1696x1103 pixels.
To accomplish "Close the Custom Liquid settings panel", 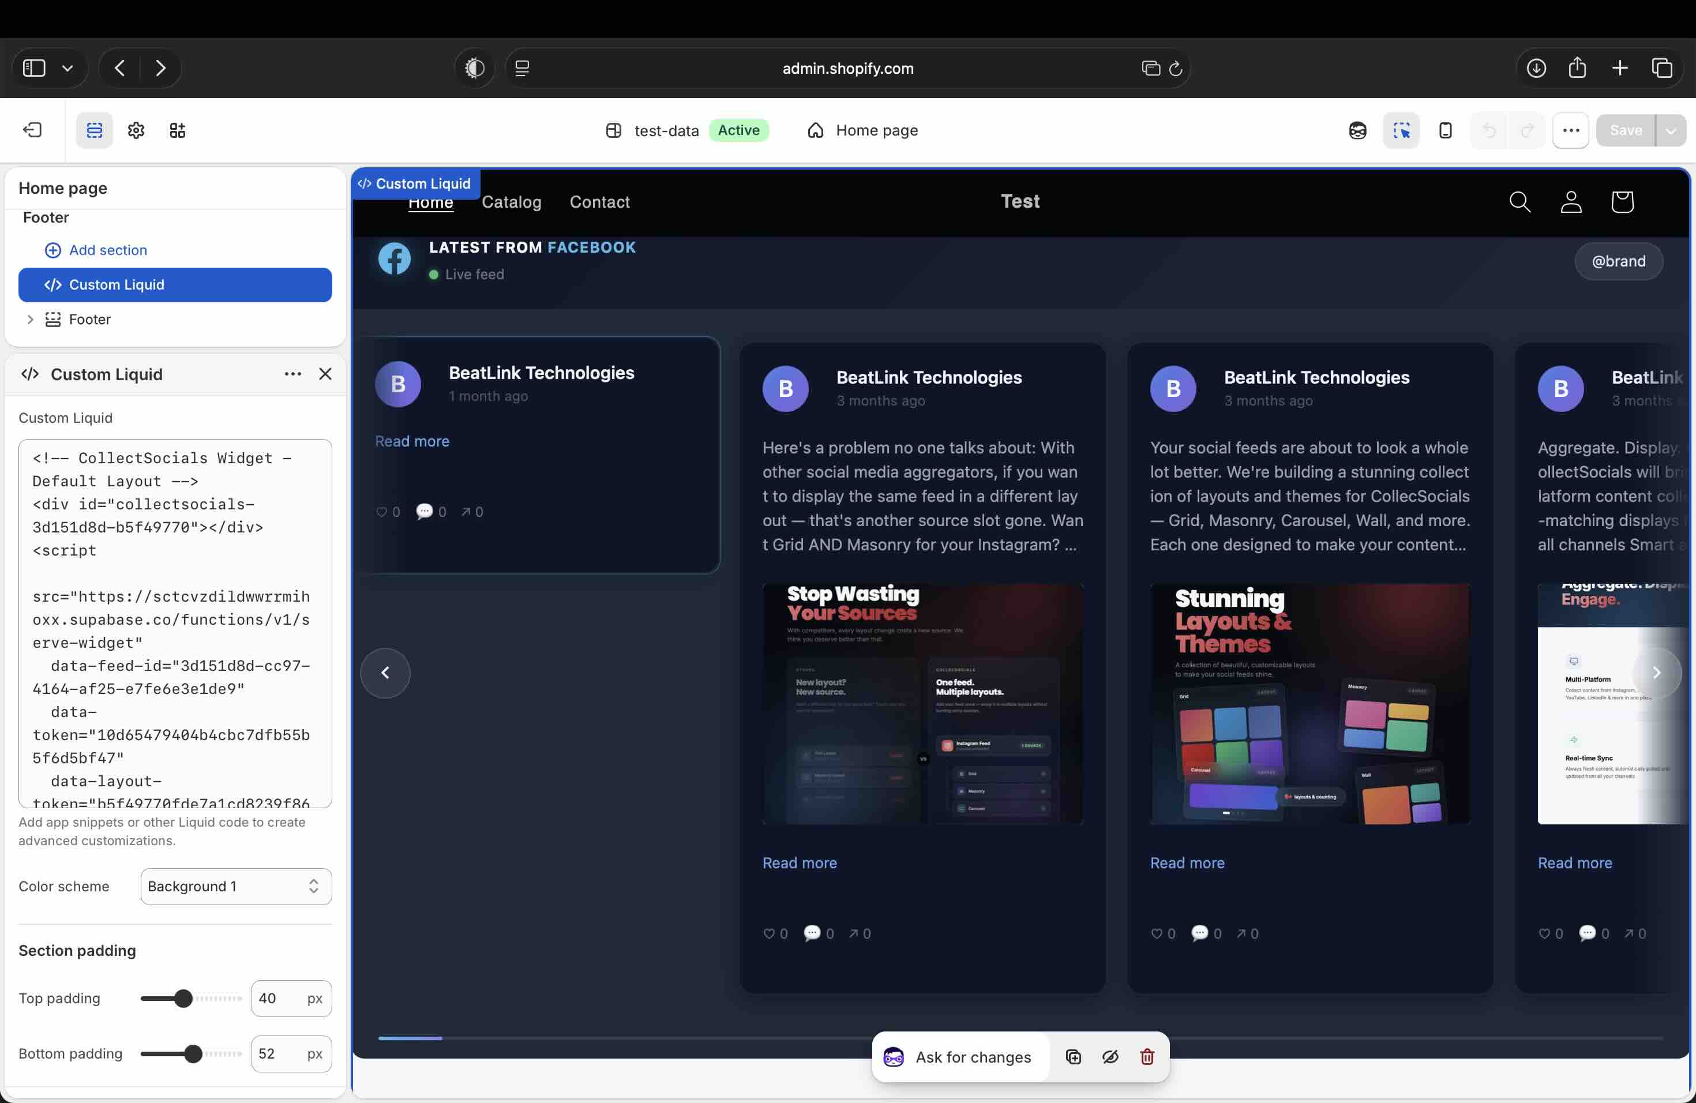I will 326,374.
